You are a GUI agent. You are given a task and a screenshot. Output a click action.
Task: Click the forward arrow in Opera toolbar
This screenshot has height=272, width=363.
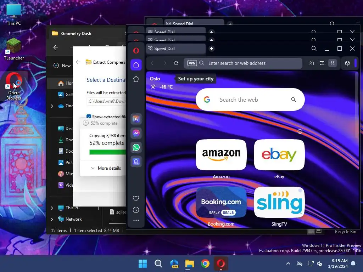tap(165, 63)
